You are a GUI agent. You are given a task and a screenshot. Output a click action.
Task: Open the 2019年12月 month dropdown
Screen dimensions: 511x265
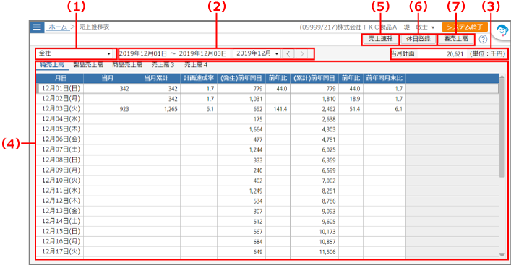257,53
